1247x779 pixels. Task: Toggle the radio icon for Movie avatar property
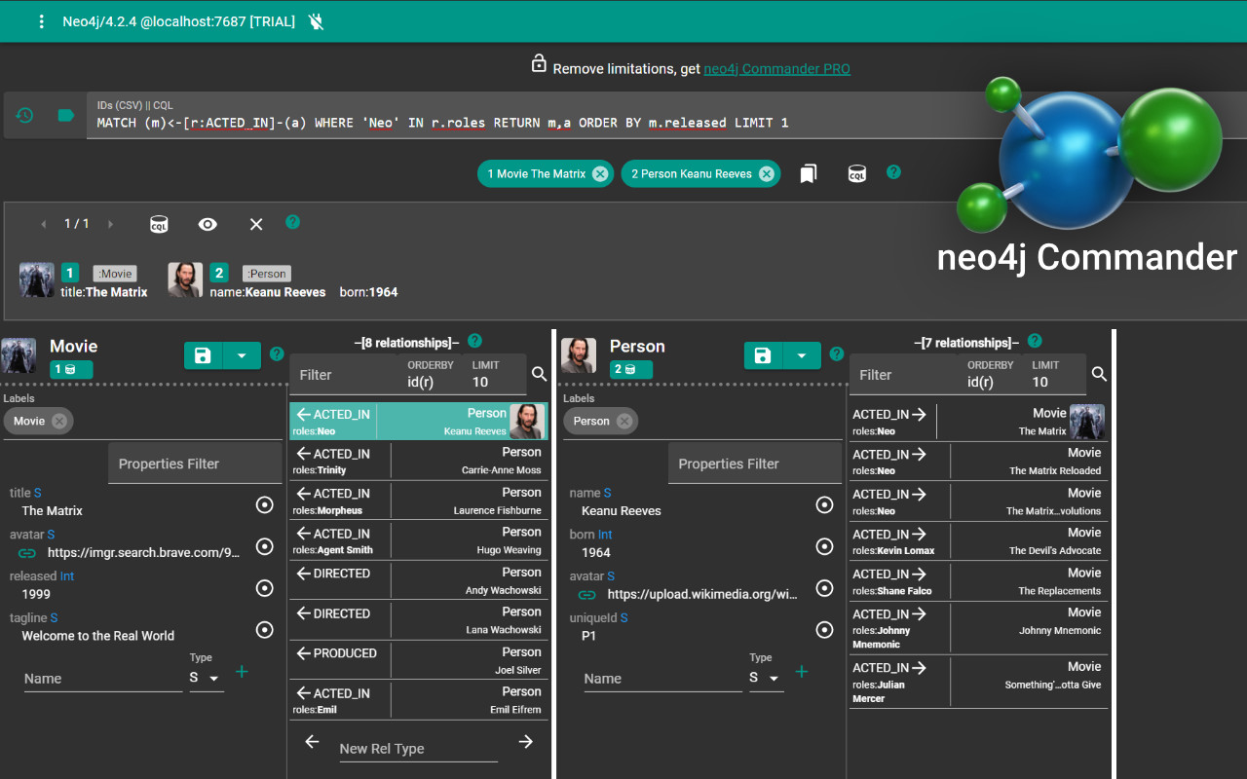coord(264,546)
